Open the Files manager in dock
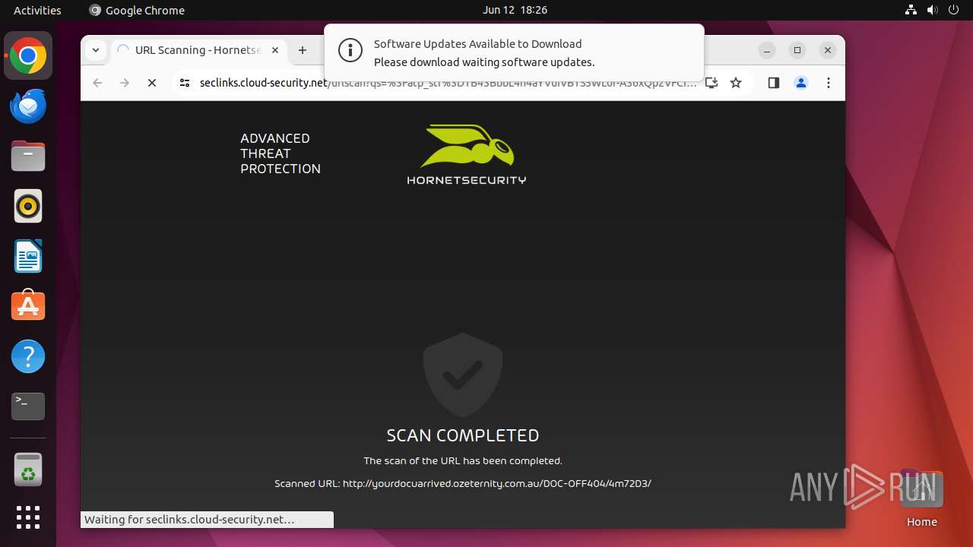This screenshot has height=547, width=973. coord(28,157)
